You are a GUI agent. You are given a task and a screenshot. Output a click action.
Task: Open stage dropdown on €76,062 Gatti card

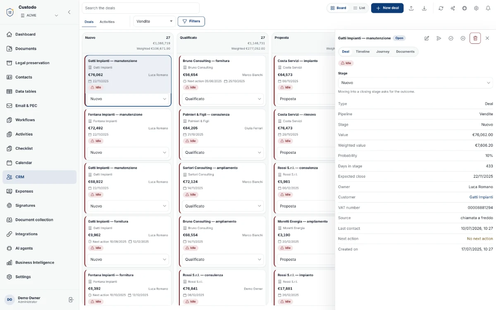[x=128, y=99]
